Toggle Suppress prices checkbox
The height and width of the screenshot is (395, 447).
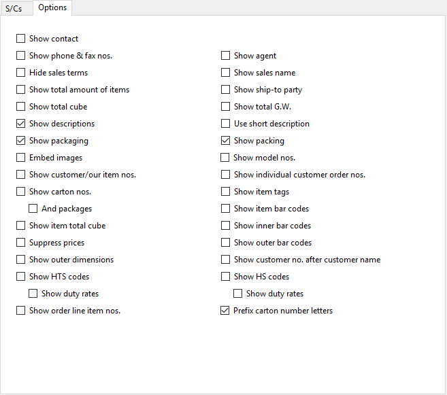(x=20, y=243)
